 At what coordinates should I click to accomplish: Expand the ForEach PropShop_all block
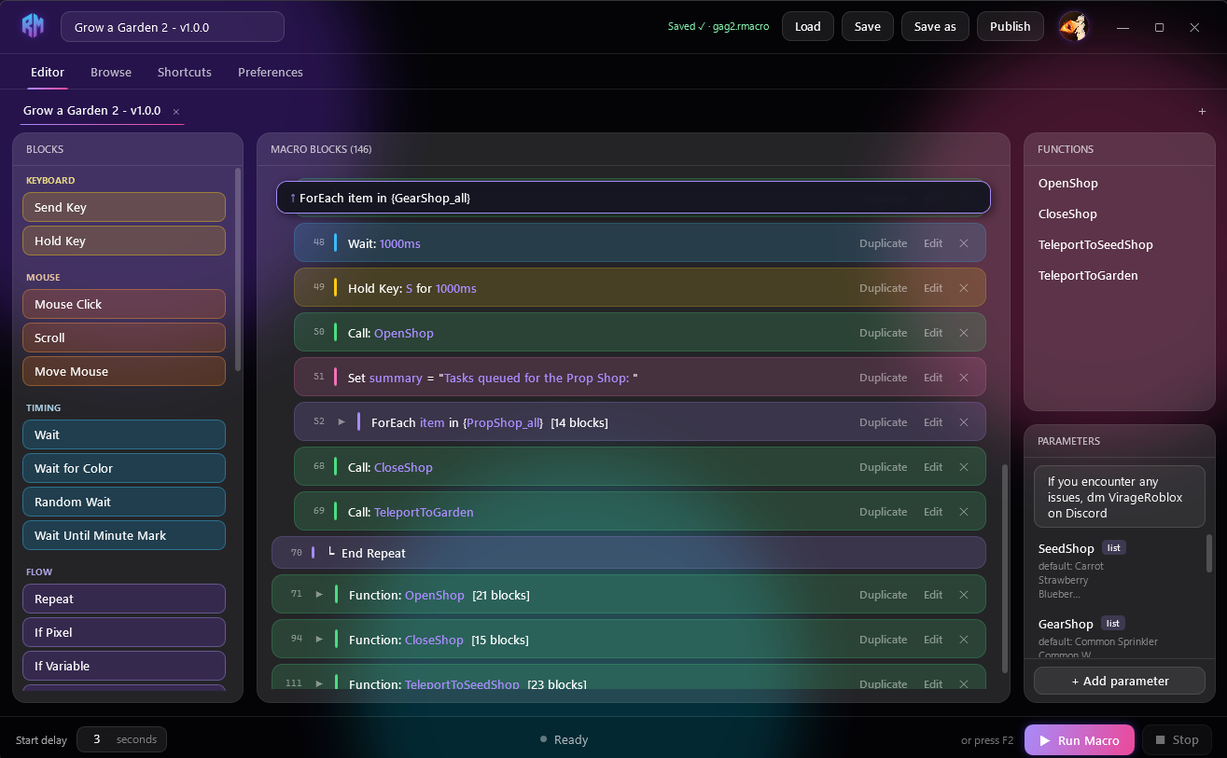click(x=342, y=422)
